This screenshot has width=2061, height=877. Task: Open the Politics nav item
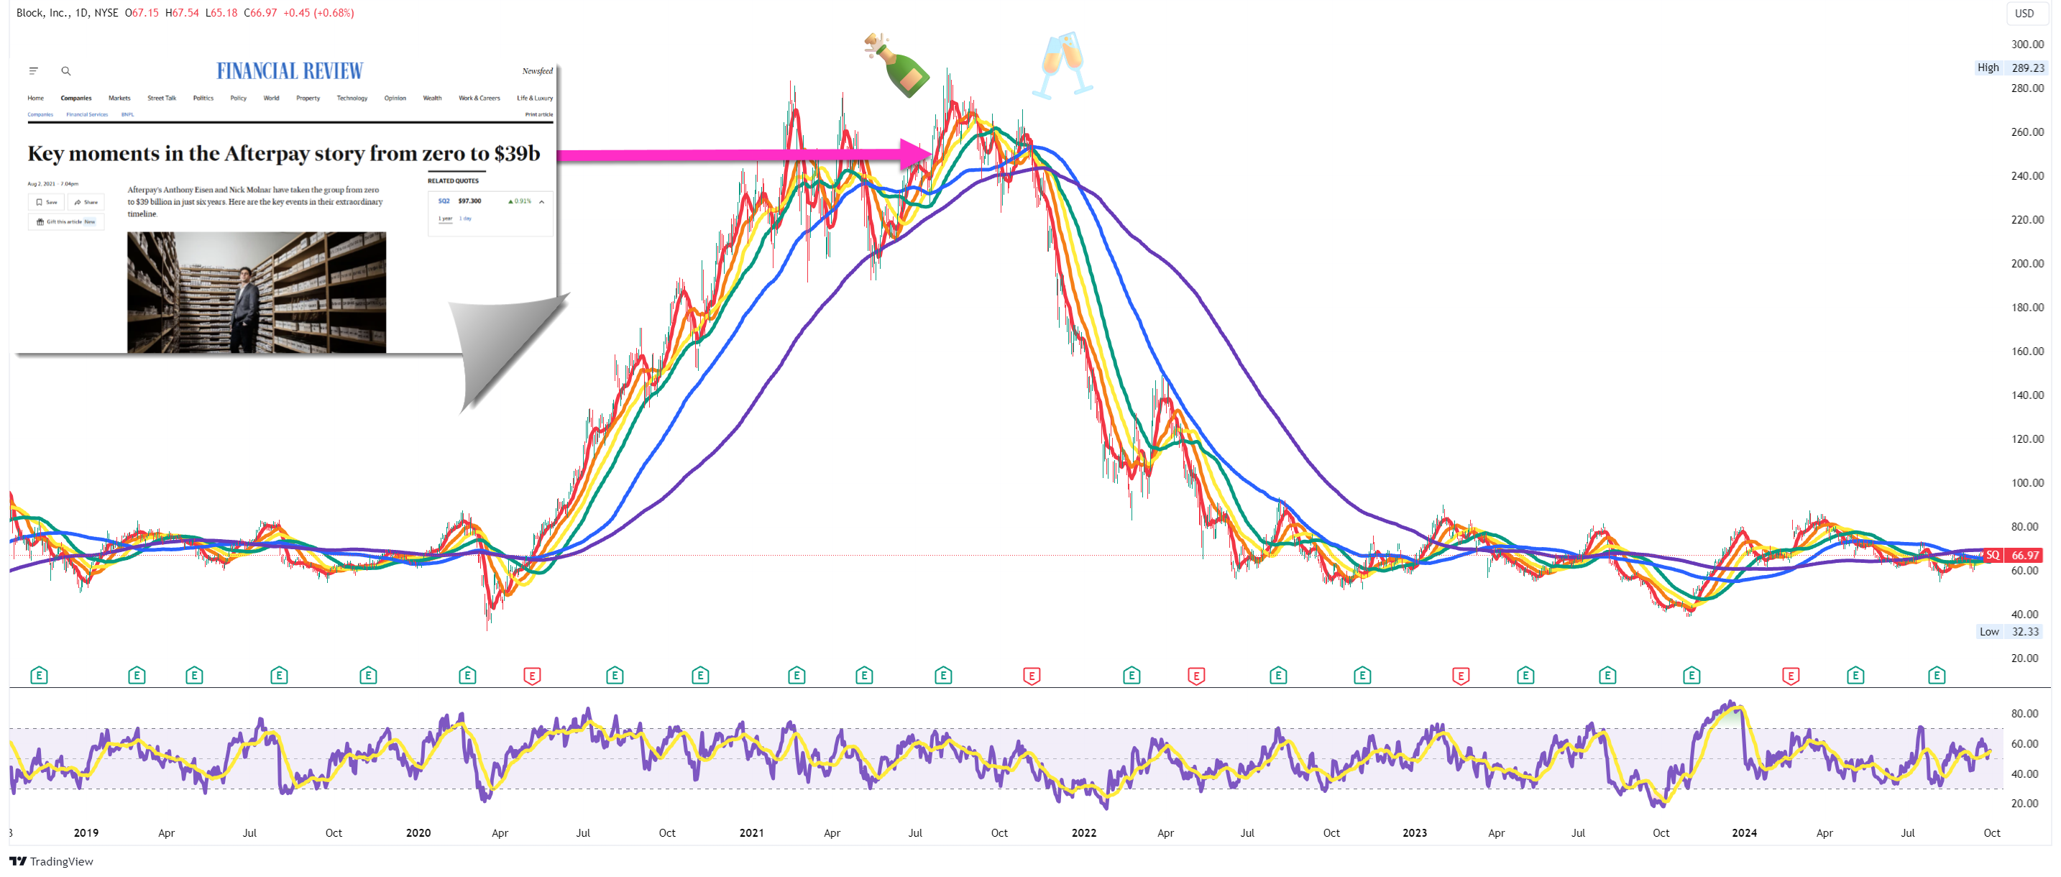(x=203, y=98)
